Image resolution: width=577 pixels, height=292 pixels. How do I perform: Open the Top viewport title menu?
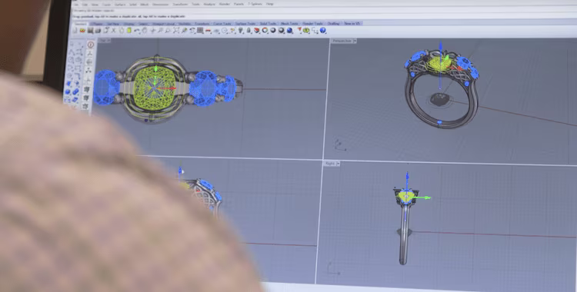tap(104, 40)
